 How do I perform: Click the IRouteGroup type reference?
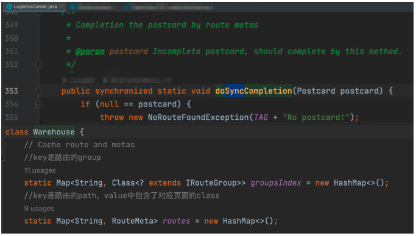(x=211, y=183)
